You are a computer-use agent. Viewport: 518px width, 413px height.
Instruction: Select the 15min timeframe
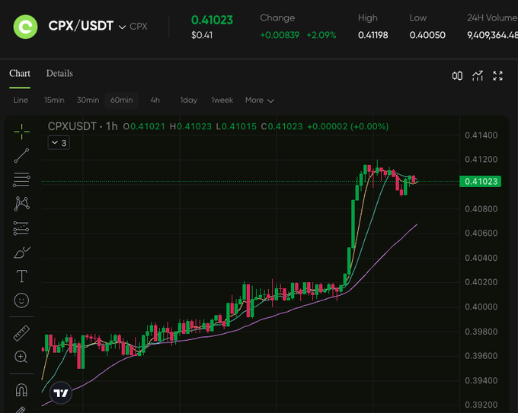pyautogui.click(x=55, y=100)
